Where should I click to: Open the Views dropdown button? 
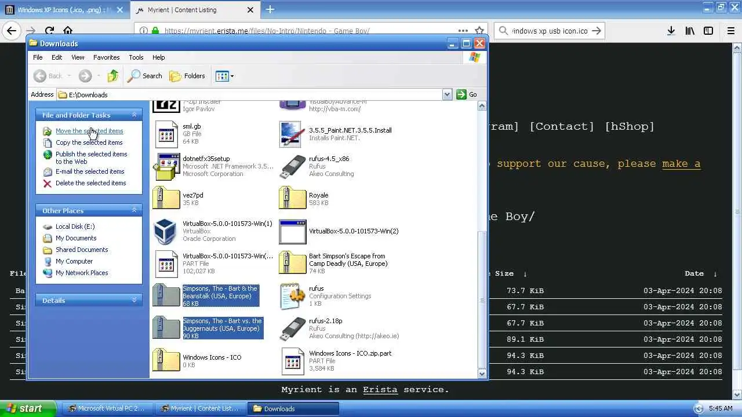coord(224,76)
